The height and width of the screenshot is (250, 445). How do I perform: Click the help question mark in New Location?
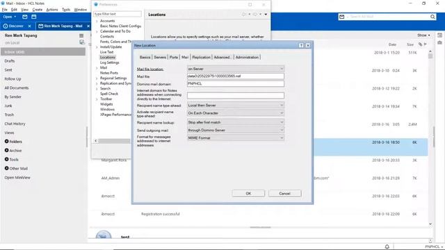click(301, 45)
